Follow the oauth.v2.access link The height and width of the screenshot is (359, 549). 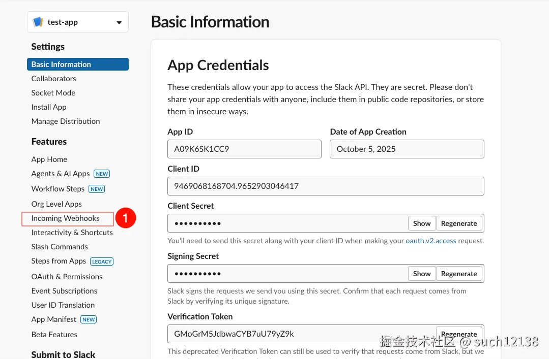tap(430, 241)
